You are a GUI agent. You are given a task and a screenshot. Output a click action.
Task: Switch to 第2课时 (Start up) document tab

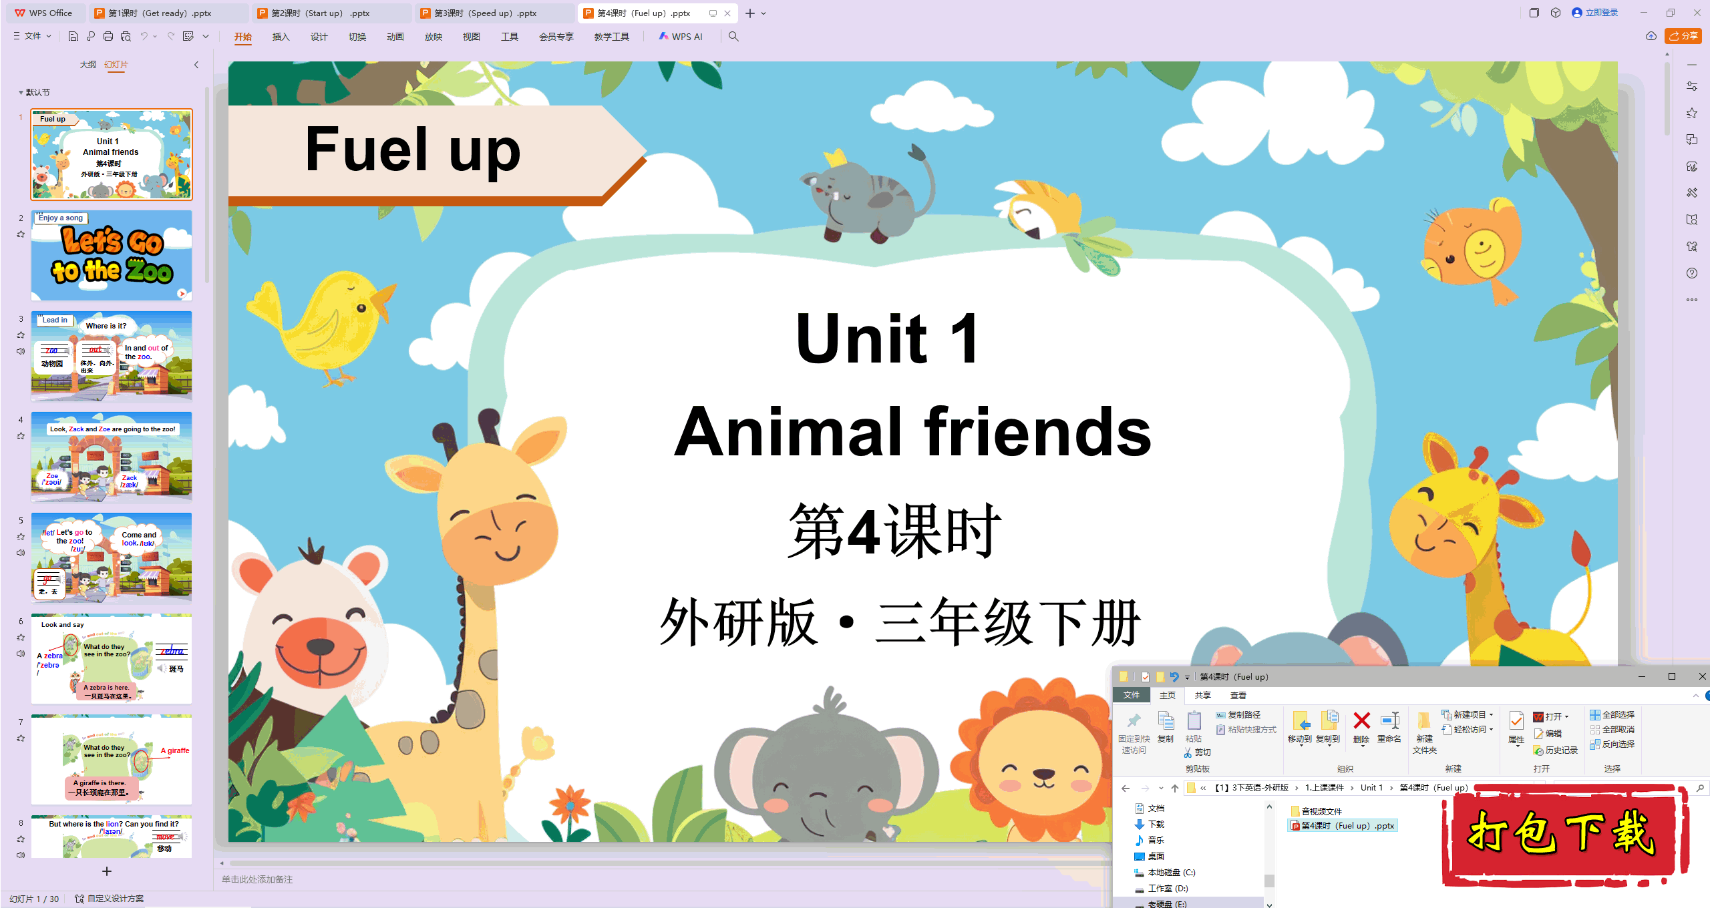pos(331,13)
